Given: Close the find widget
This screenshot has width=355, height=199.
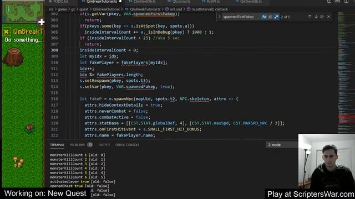Looking at the screenshot, I should pos(328,17).
